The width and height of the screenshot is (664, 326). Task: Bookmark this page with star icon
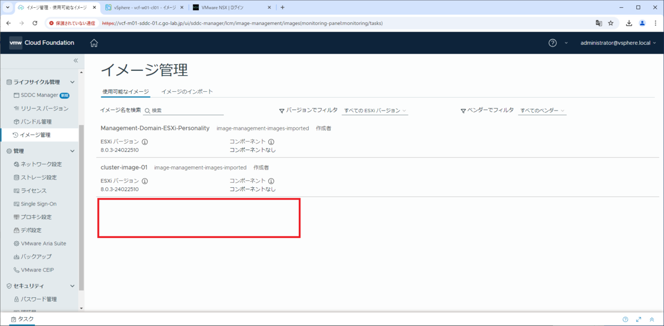611,23
